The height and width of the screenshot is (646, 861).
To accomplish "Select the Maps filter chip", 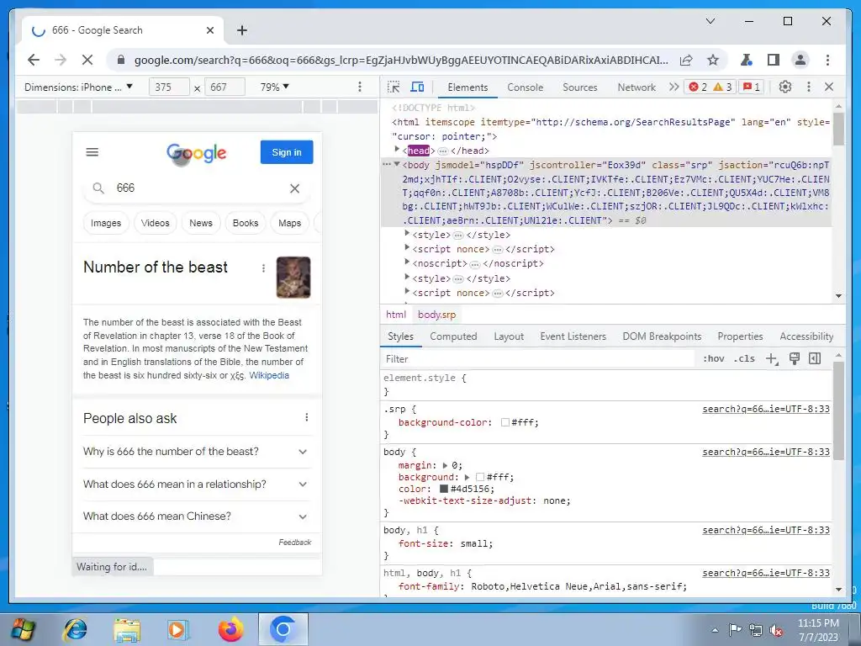I will pyautogui.click(x=289, y=223).
